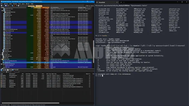Click the Filter by name search field

click(x=89, y=6)
